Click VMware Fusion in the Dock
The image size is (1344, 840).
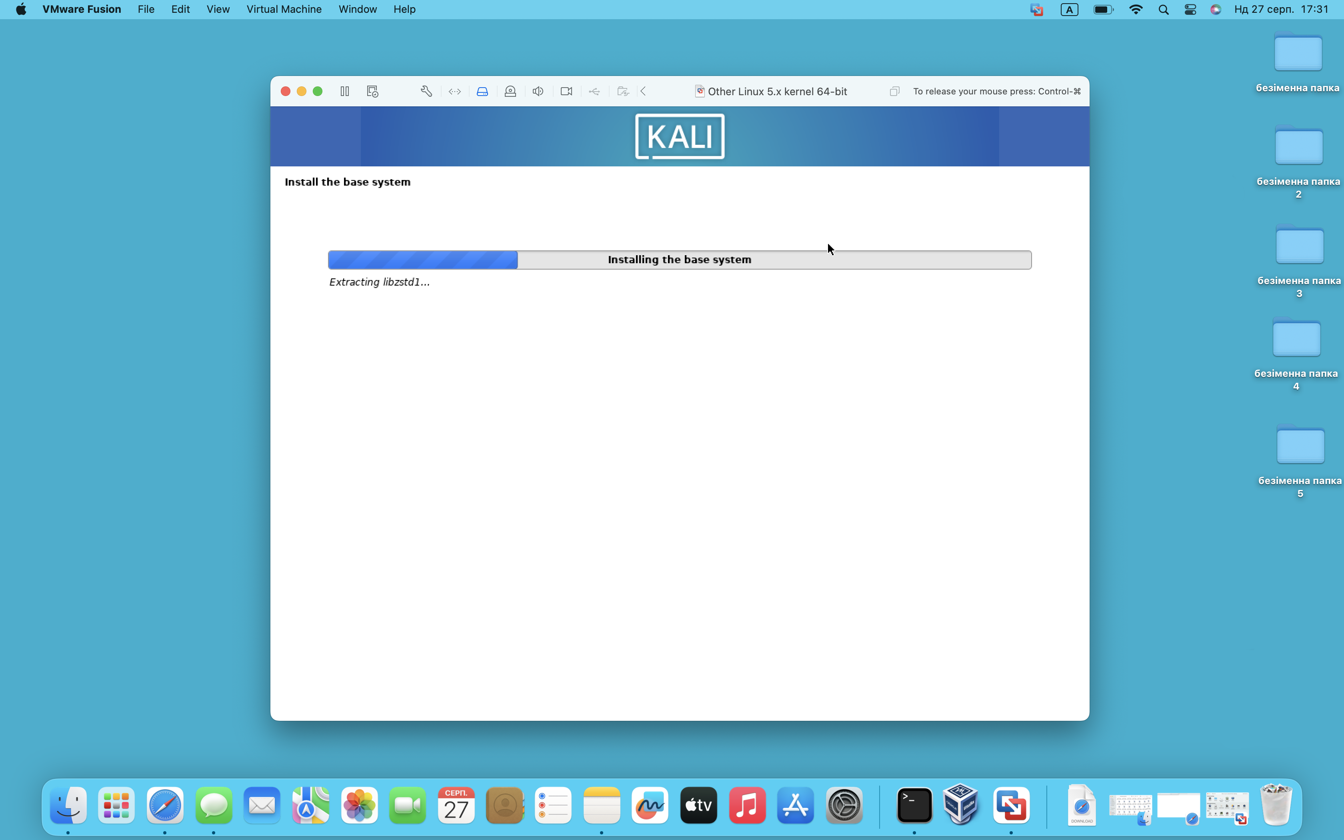1011,805
